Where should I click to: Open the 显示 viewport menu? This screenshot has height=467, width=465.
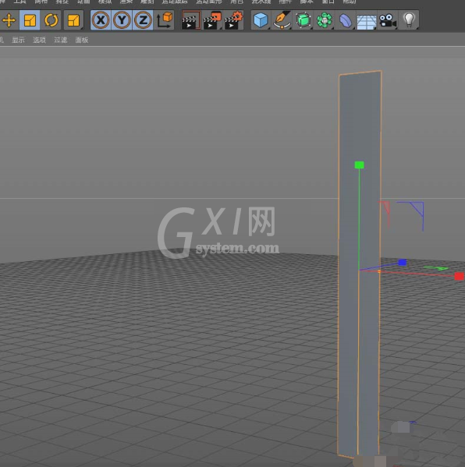pos(18,40)
